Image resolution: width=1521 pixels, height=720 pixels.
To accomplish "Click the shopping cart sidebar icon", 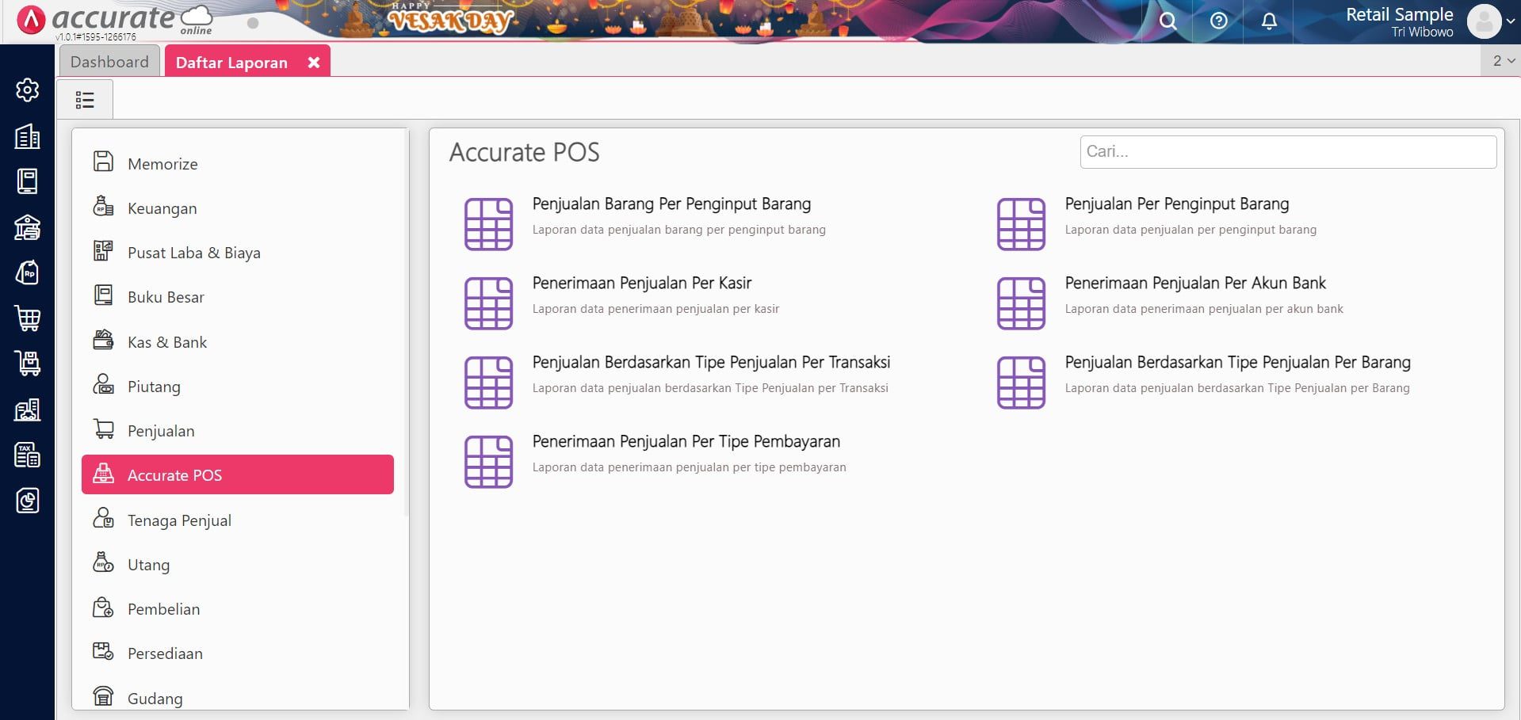I will tap(28, 318).
